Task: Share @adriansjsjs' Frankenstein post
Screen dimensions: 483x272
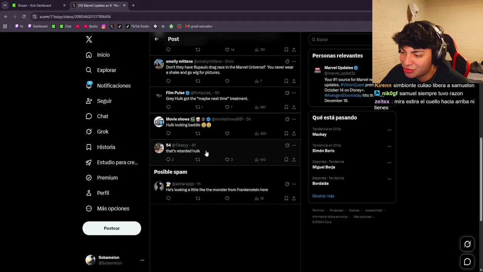Action: click(294, 198)
